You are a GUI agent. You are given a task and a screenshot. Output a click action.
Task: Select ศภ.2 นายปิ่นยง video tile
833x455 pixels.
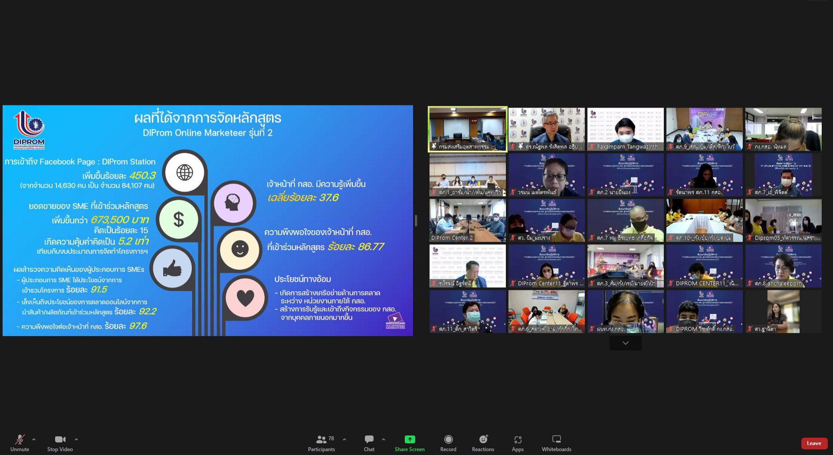(625, 175)
